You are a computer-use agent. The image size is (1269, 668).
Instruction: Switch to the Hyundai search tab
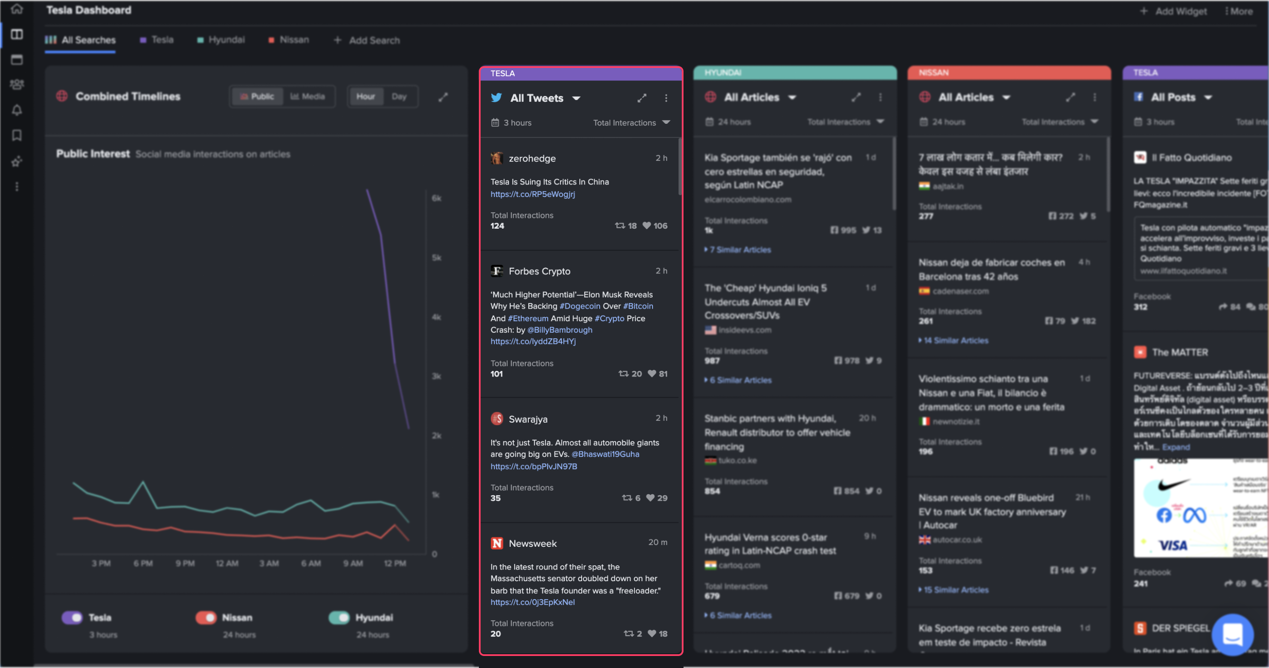[221, 40]
